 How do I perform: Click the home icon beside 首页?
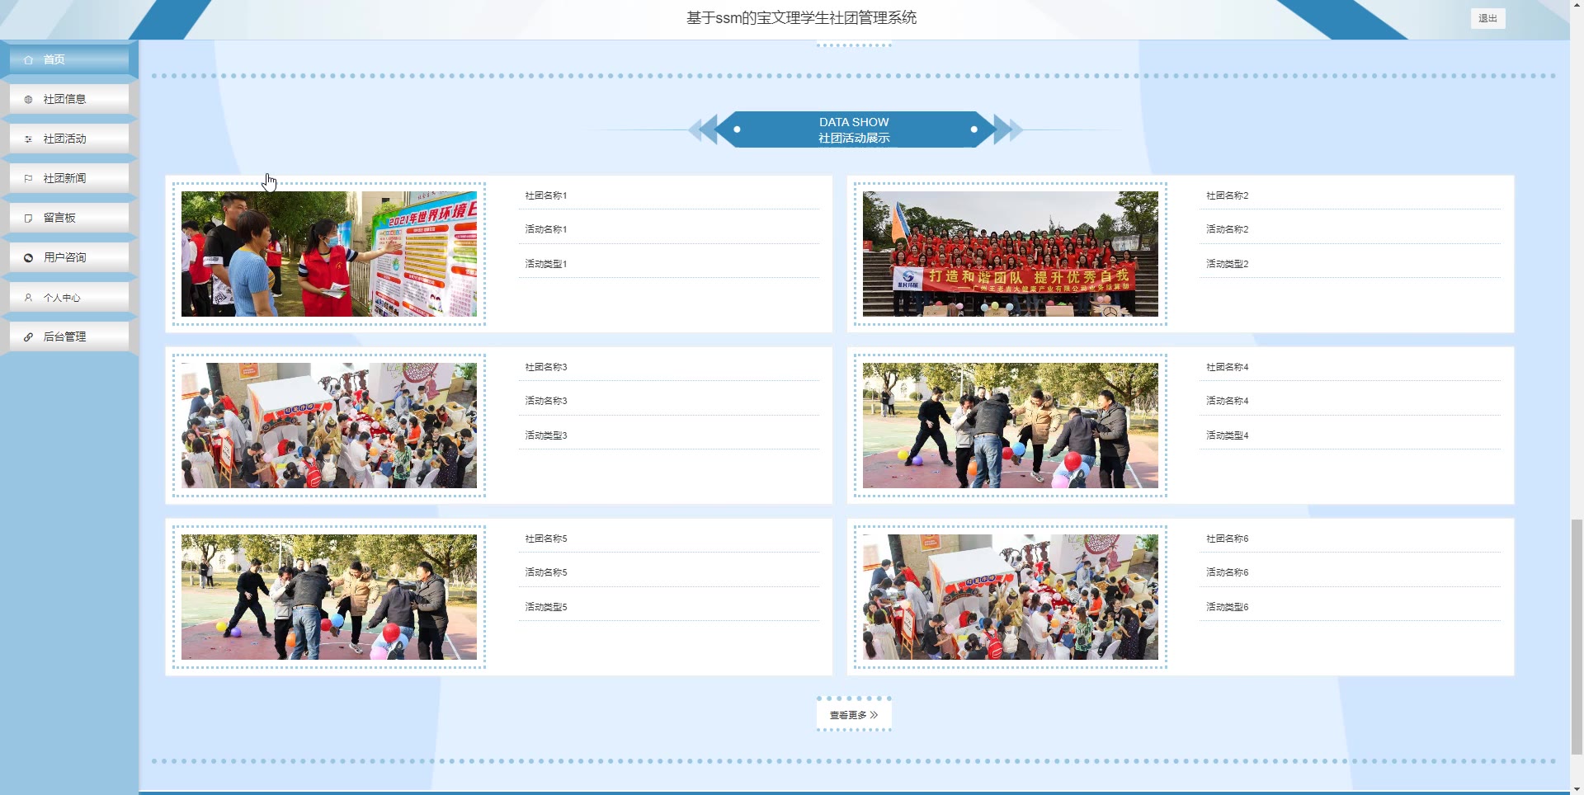[29, 60]
